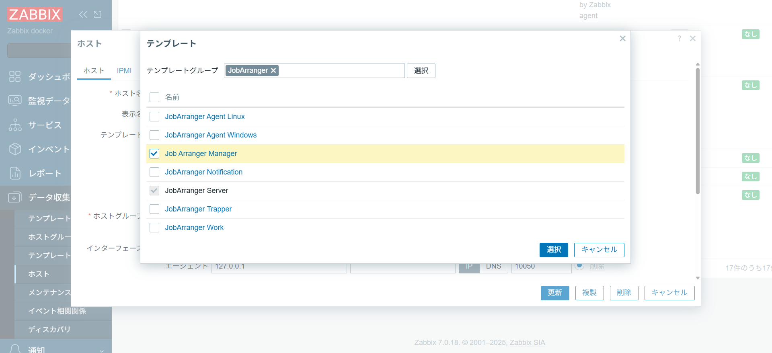Click the サービス services icon
Screen dimensions: 772x353
(x=15, y=125)
